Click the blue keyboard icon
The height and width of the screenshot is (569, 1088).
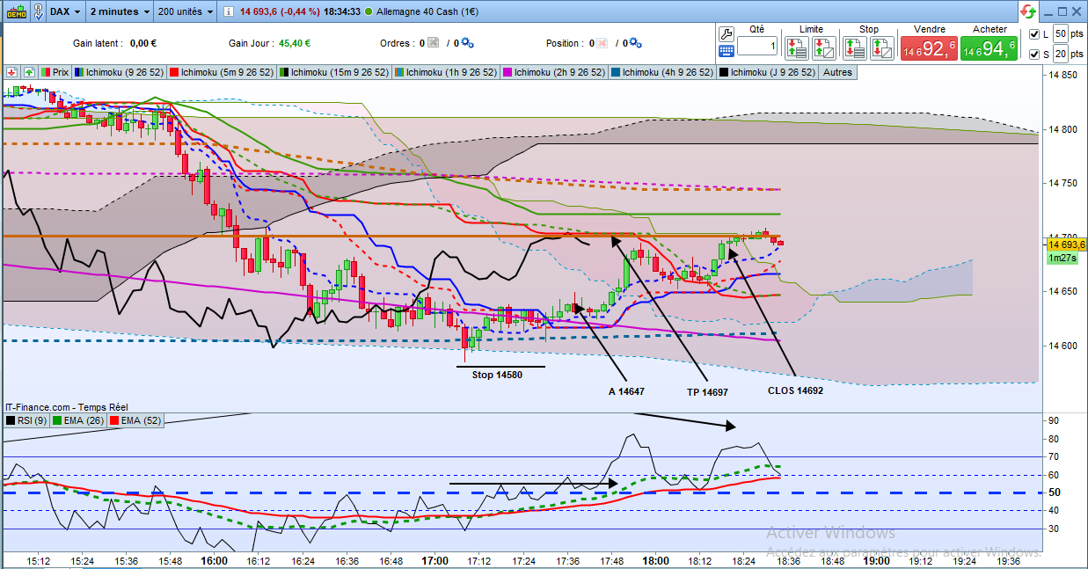click(726, 51)
